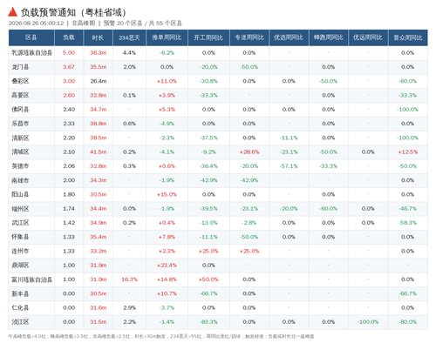
Task: Click the 蜂跑周同比 column header
Action: [329, 37]
